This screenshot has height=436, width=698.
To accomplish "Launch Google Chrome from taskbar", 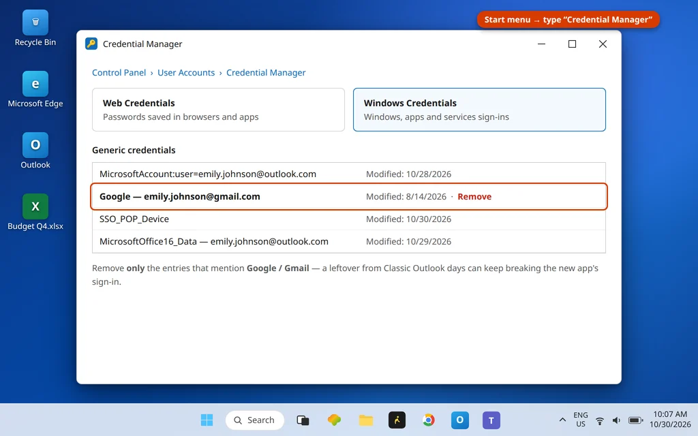I will 429,420.
